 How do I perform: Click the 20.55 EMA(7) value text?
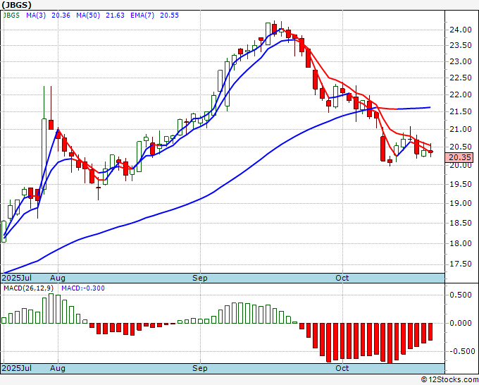(170, 16)
